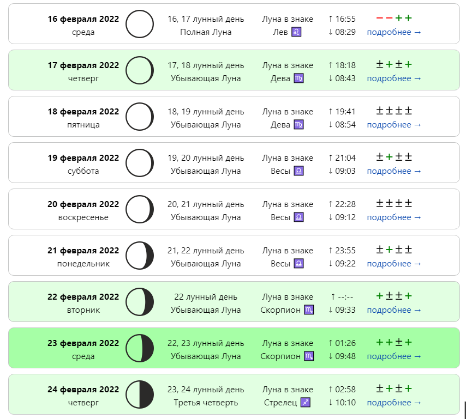The width and height of the screenshot is (466, 419).
Task: Click the Sagittarius zodiac icon for 24 февраля
Action: [306, 402]
